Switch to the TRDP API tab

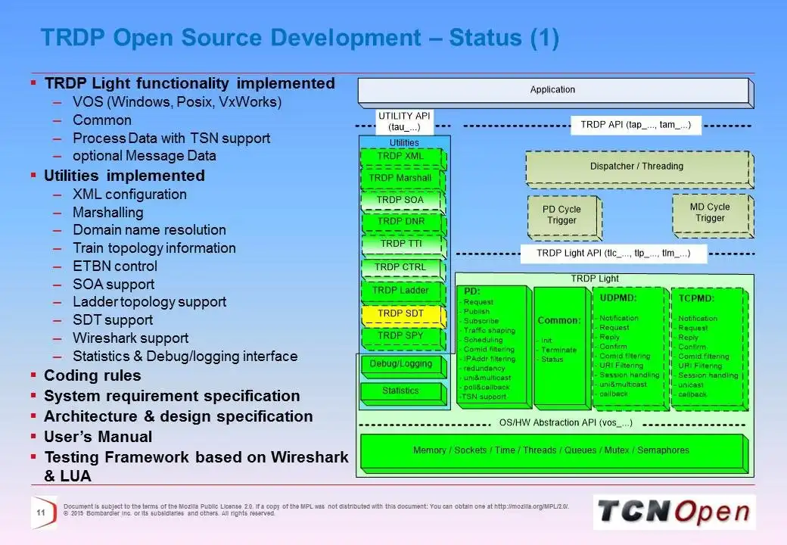[x=634, y=125]
